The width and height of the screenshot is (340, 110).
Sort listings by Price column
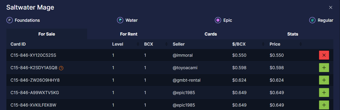301,44
